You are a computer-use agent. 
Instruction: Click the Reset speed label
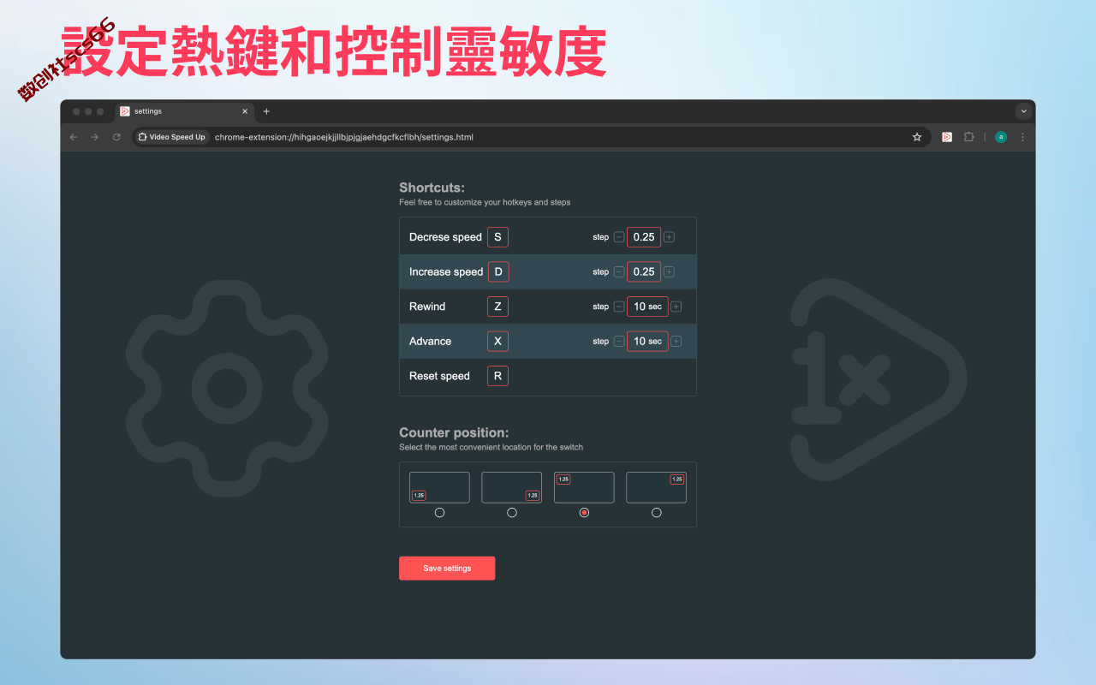(439, 376)
